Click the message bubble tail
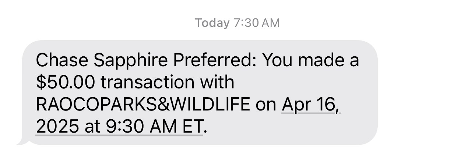This screenshot has width=475, height=165. (24, 141)
